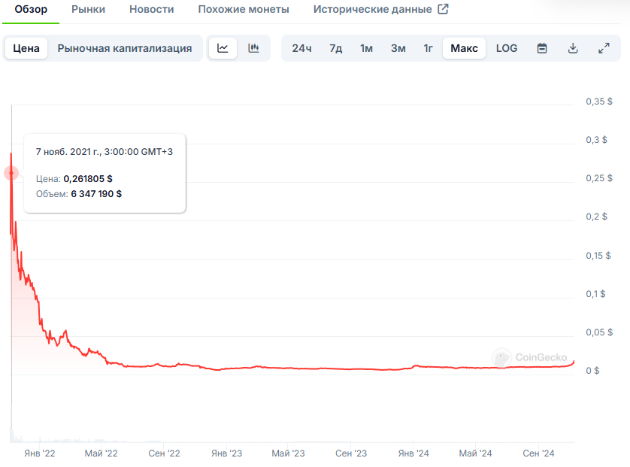630x467 pixels.
Task: Switch chart to Цена
Action: pos(26,48)
